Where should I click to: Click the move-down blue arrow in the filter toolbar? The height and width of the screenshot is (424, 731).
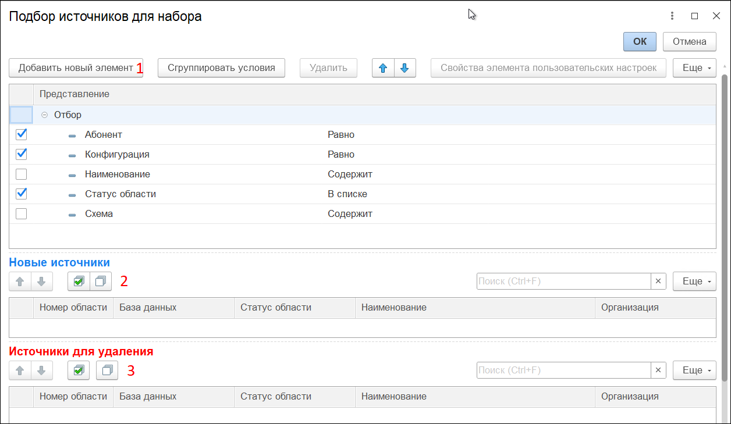point(405,68)
